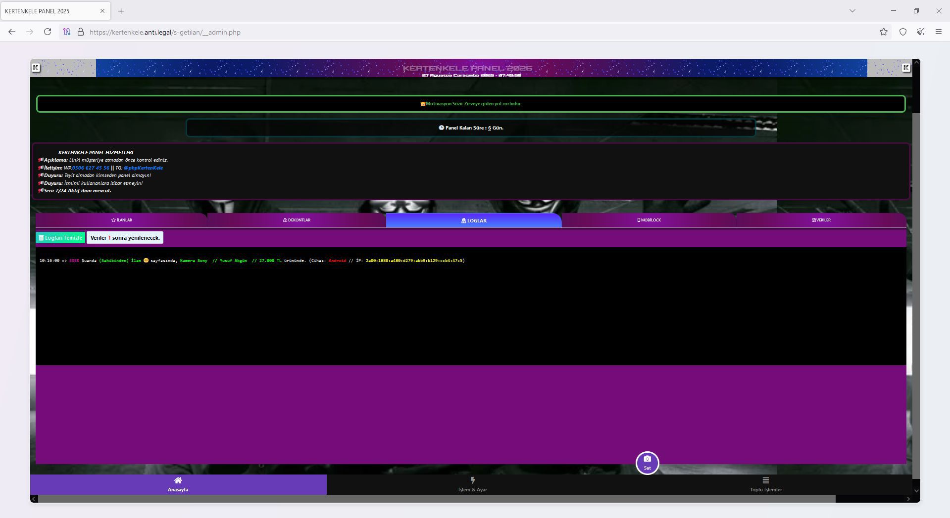Click the @phpKertenKele Telegram link
Screen dimensions: 950x518
[143, 168]
